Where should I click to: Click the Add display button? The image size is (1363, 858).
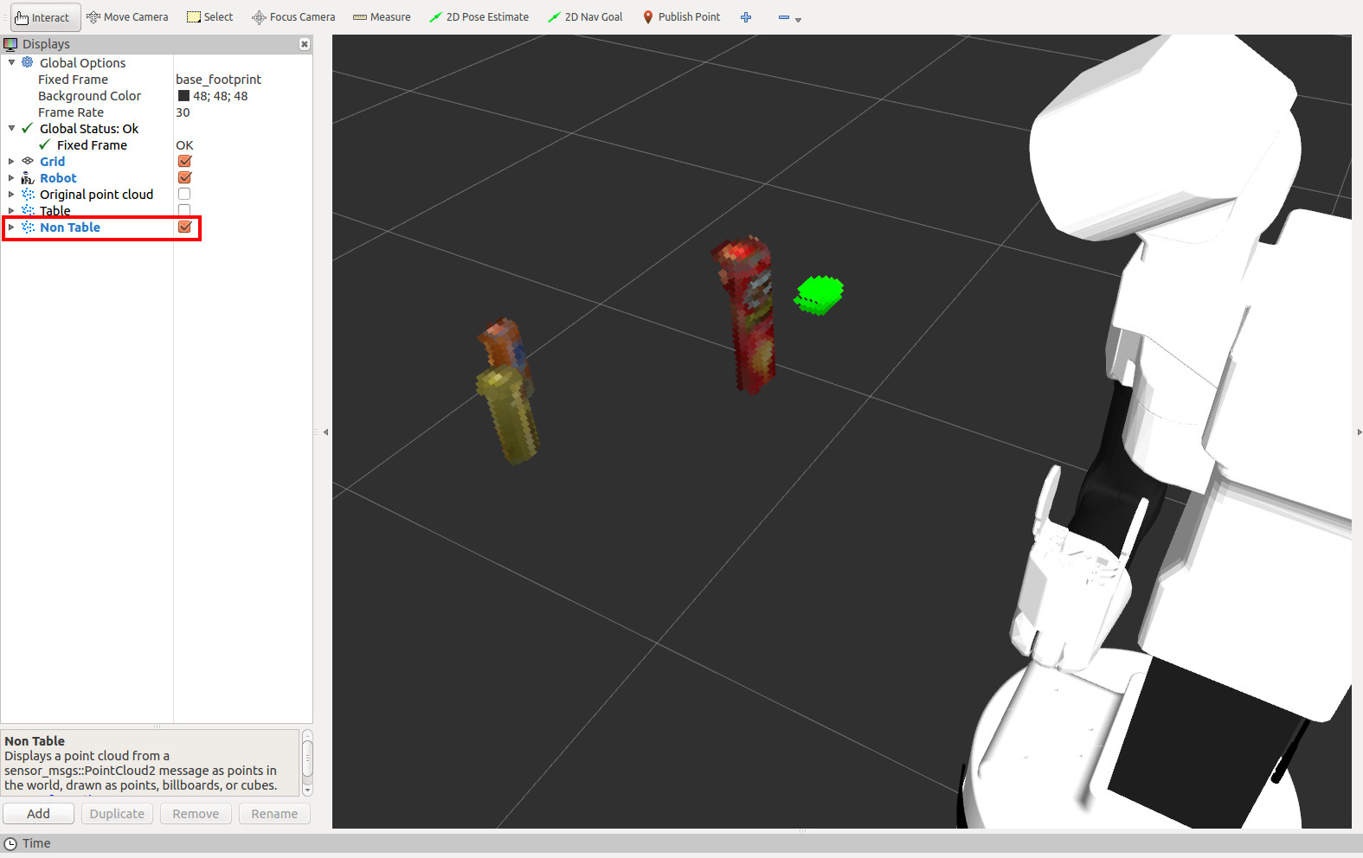pos(38,814)
